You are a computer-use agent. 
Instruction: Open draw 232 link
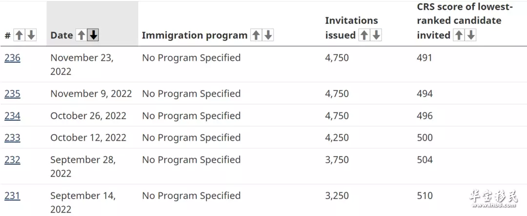click(x=12, y=160)
